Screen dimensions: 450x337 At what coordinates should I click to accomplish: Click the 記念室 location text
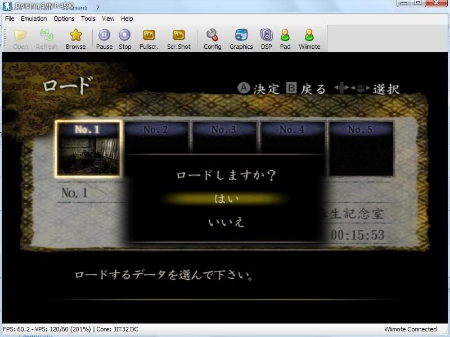364,214
